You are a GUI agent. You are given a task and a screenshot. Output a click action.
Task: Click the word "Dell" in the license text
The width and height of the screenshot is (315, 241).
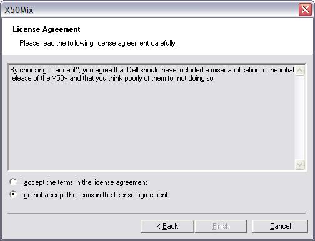132,70
